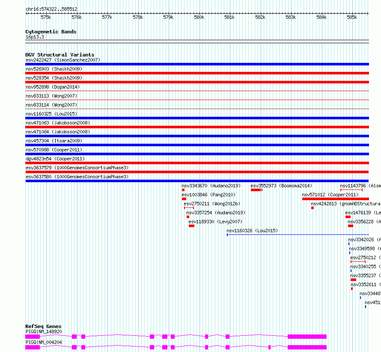The image size is (381, 352).
Task: Click the nsv3342026 variant label
Action: tap(364, 240)
